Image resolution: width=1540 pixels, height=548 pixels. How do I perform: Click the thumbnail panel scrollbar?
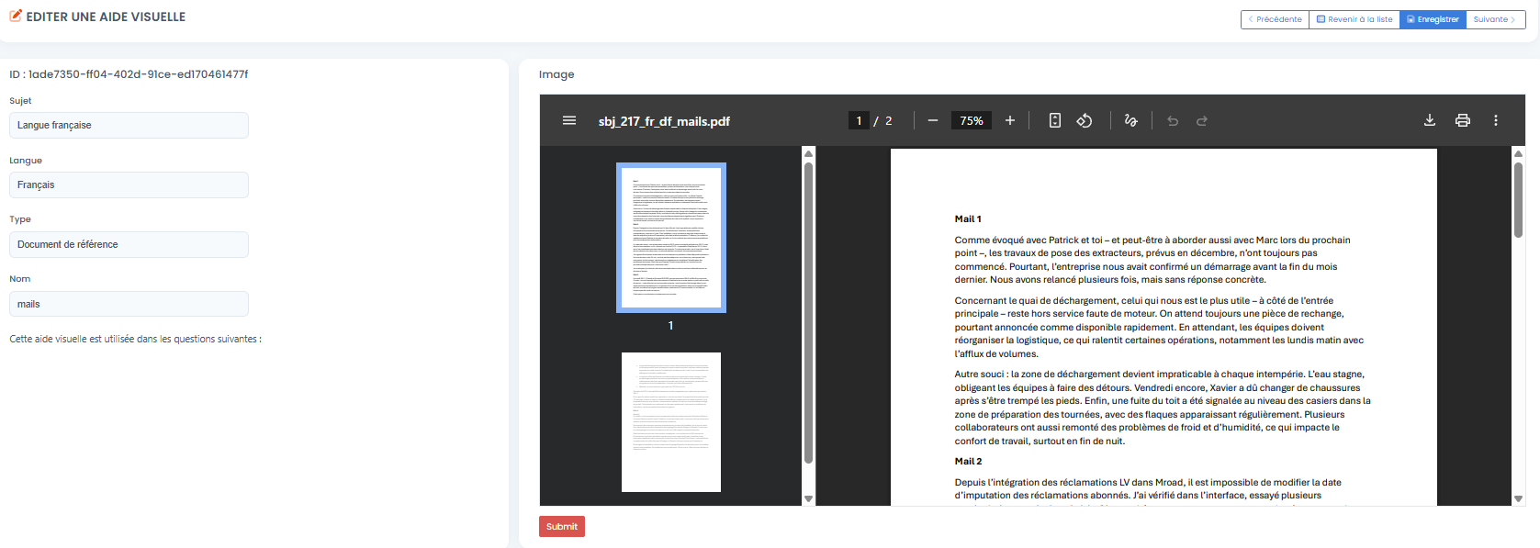(x=808, y=312)
